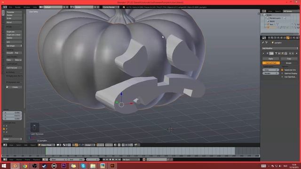Toggle snap during transform icon

point(124,145)
